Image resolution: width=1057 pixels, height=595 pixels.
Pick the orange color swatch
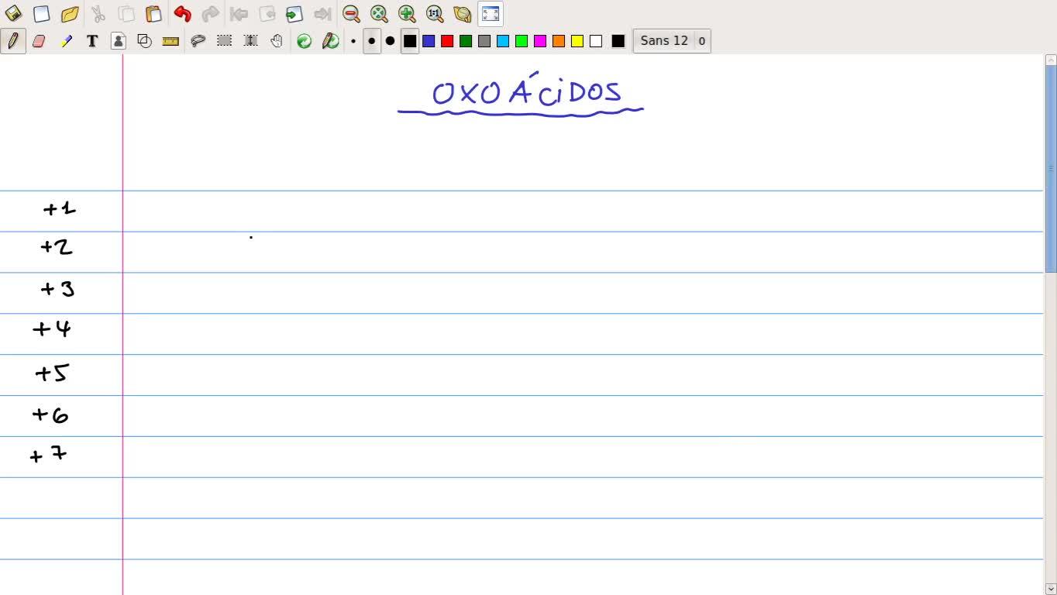559,41
